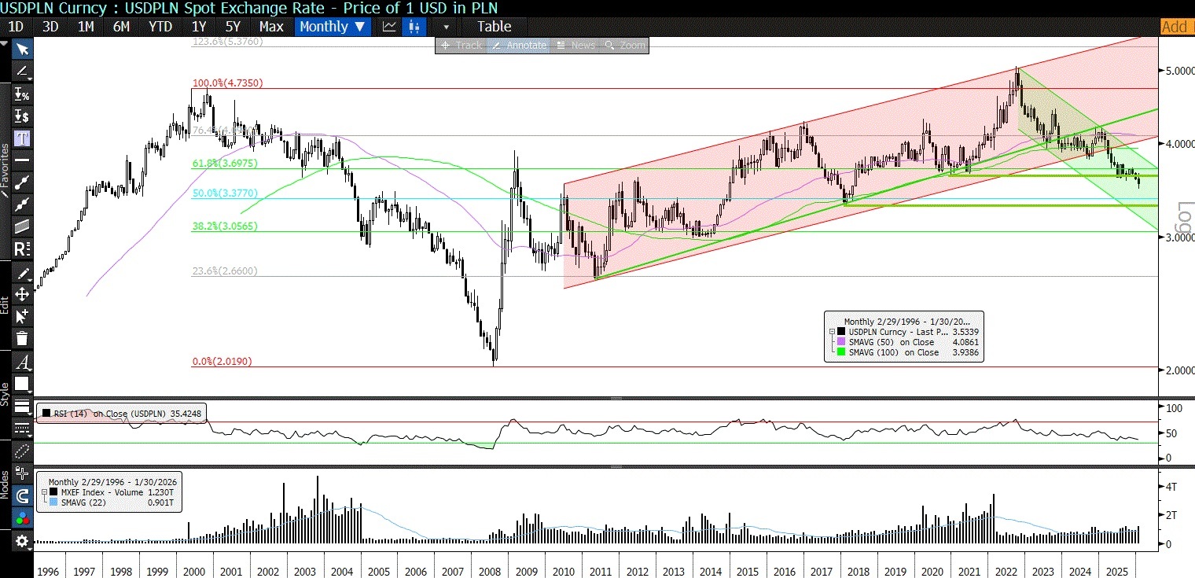Screen dimensions: 1195x578
Task: Choose the horizontal line drawing tool
Action: pos(22,160)
